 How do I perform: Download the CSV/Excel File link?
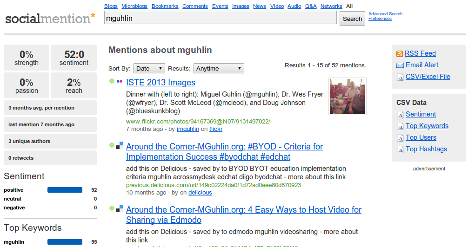pyautogui.click(x=428, y=77)
